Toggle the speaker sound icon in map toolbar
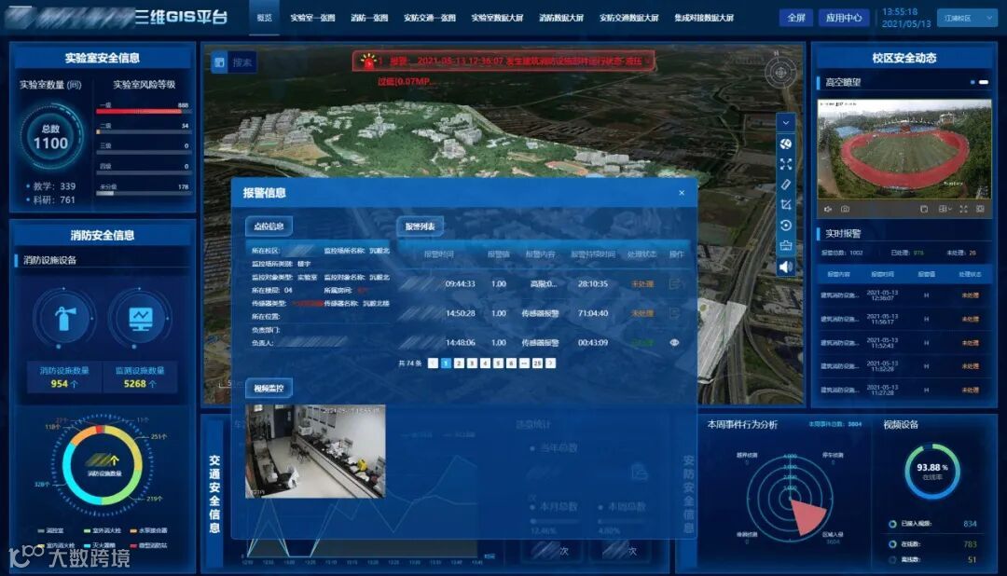The width and height of the screenshot is (1007, 576). tap(785, 267)
